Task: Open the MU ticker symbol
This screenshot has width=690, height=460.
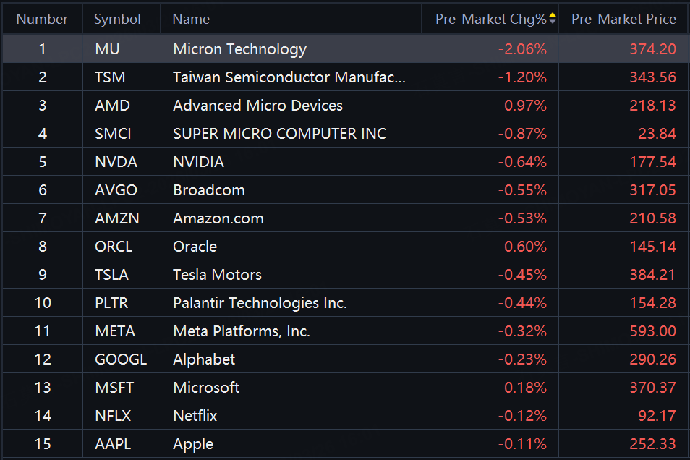Action: (107, 49)
